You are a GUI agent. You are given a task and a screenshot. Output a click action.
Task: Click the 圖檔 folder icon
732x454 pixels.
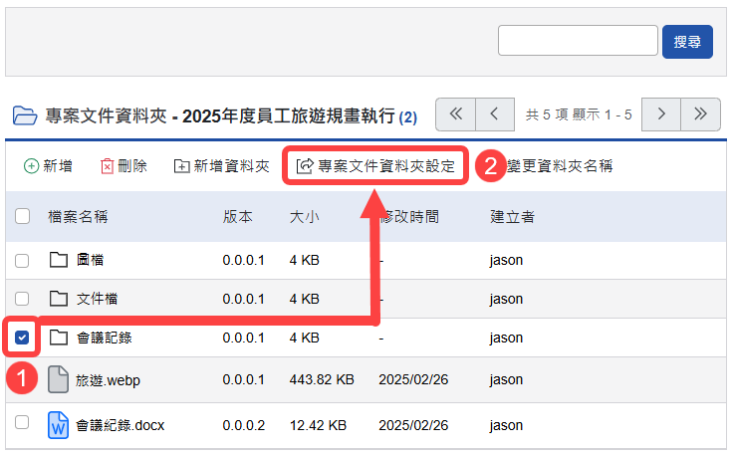[x=59, y=261]
